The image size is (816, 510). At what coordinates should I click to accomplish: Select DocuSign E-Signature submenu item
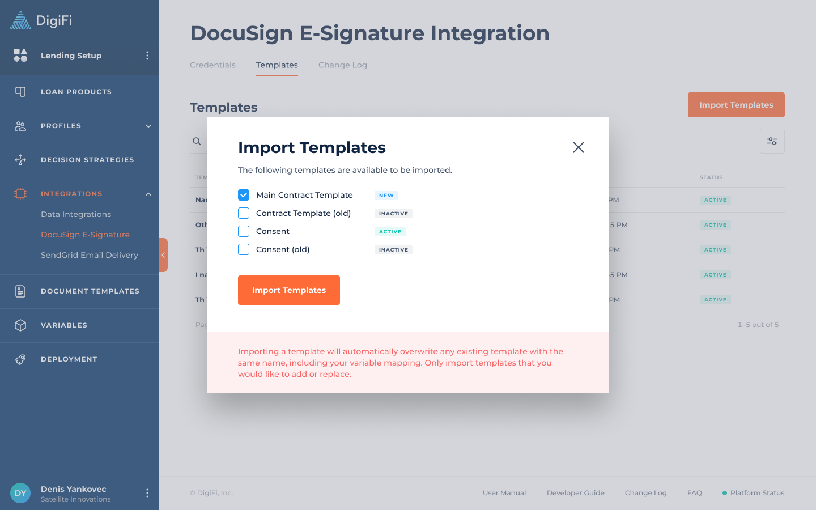point(85,235)
